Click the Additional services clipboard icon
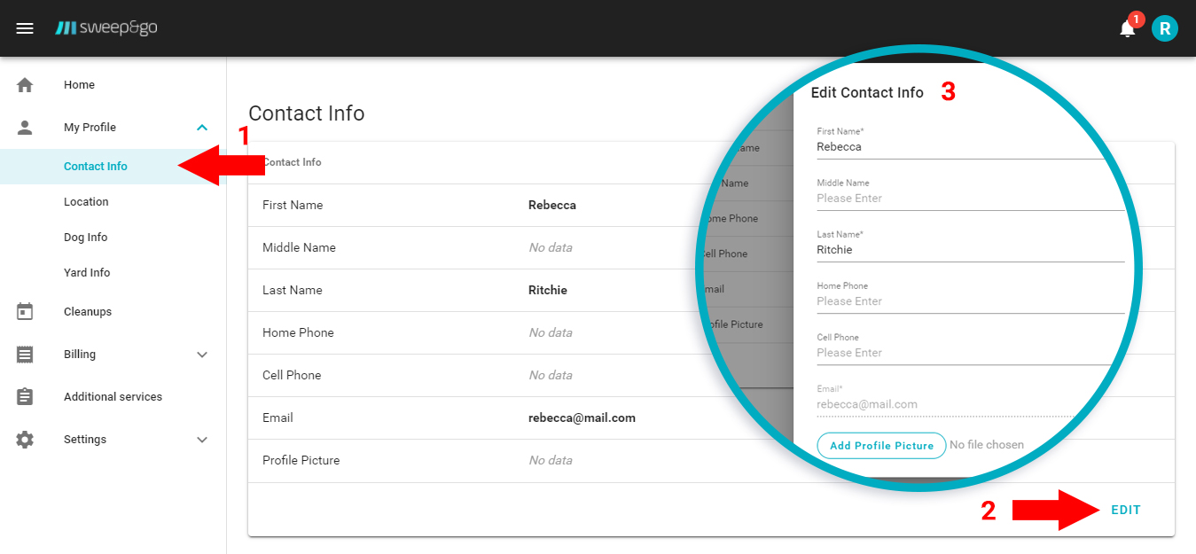1196x554 pixels. coord(25,396)
